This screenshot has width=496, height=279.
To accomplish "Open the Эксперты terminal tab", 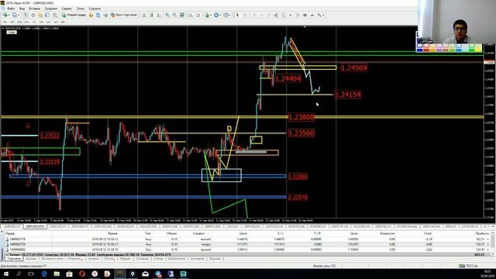I will [198, 259].
